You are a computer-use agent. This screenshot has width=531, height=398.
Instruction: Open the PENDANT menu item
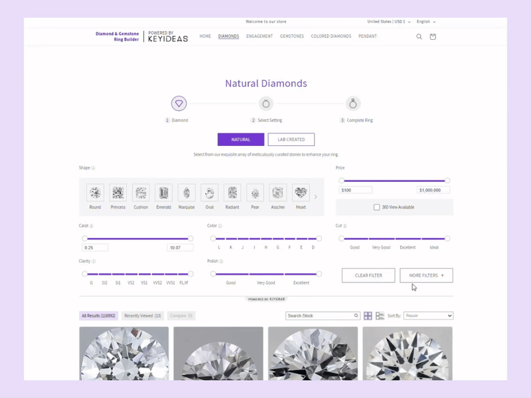point(368,36)
